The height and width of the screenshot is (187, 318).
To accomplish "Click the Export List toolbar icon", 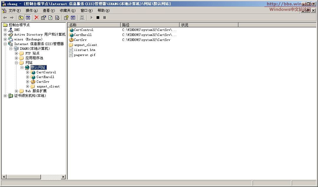I will [57, 18].
